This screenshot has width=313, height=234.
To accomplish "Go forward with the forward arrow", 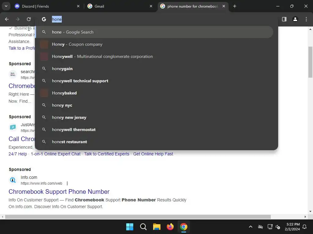I will pyautogui.click(x=18, y=19).
